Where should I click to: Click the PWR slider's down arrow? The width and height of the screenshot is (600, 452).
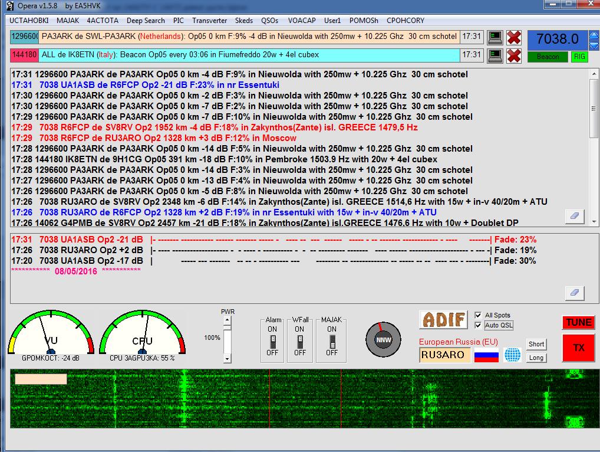[228, 358]
